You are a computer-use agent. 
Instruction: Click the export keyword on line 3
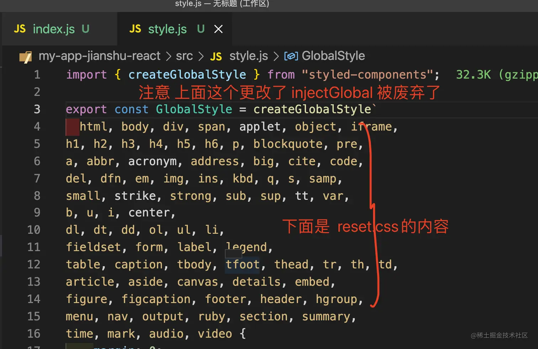point(86,109)
